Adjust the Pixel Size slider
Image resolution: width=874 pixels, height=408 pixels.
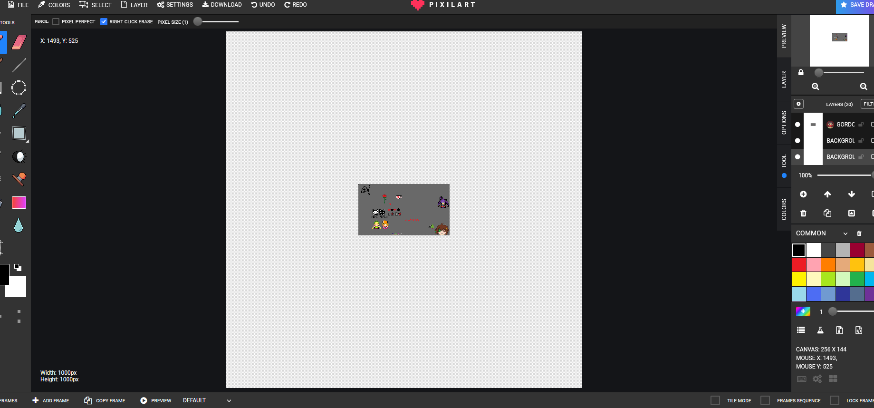[216, 21]
